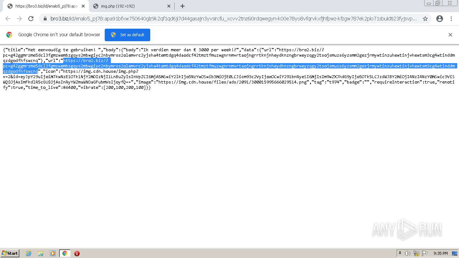The height and width of the screenshot is (258, 459).
Task: Open the Windows Start menu
Action: point(10,253)
